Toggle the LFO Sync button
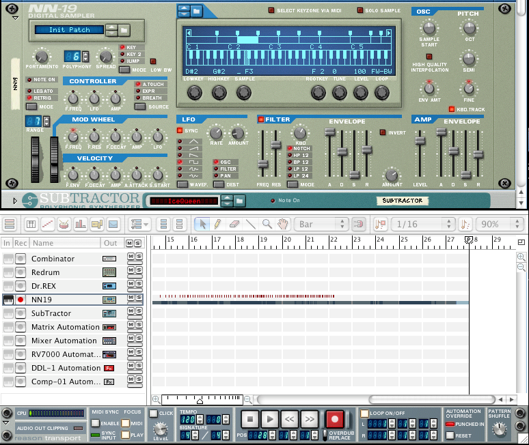The width and height of the screenshot is (529, 445). (x=180, y=130)
